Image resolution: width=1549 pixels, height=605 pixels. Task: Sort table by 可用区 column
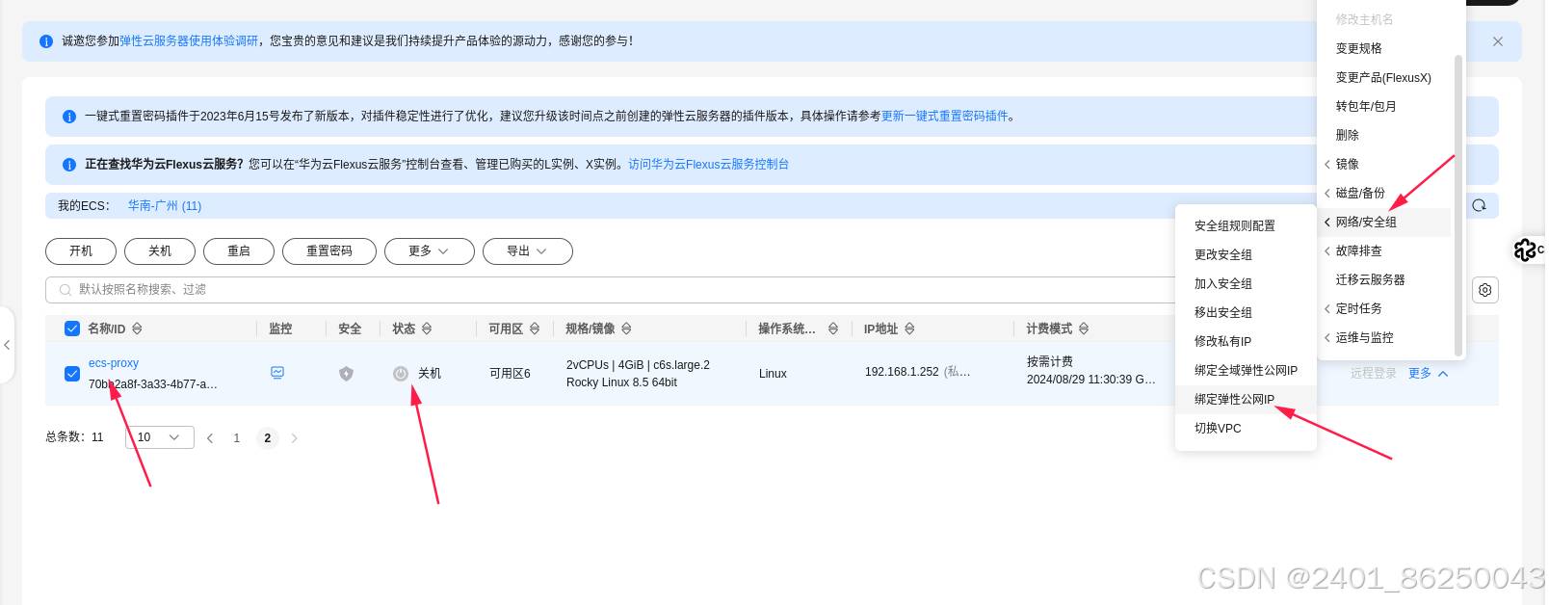click(535, 329)
